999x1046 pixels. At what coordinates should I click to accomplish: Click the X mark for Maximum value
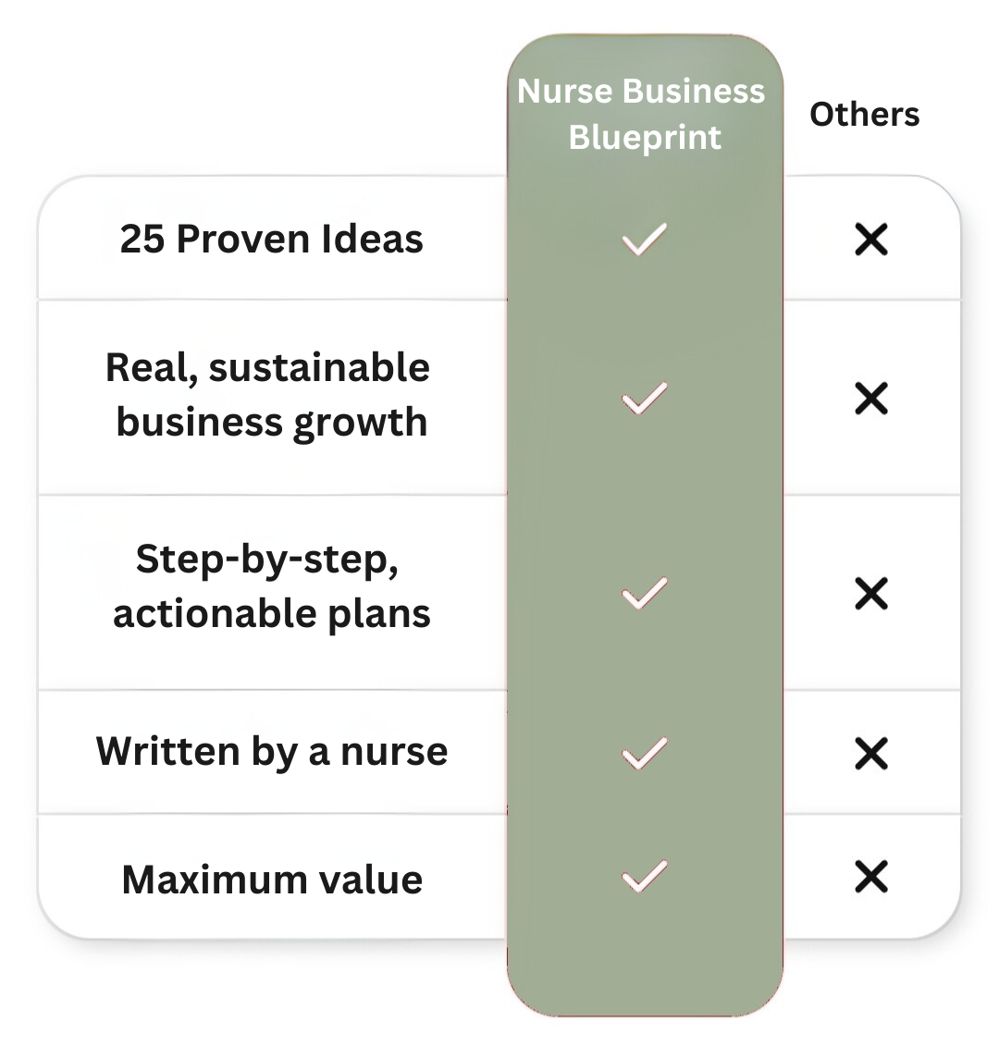[x=870, y=877]
